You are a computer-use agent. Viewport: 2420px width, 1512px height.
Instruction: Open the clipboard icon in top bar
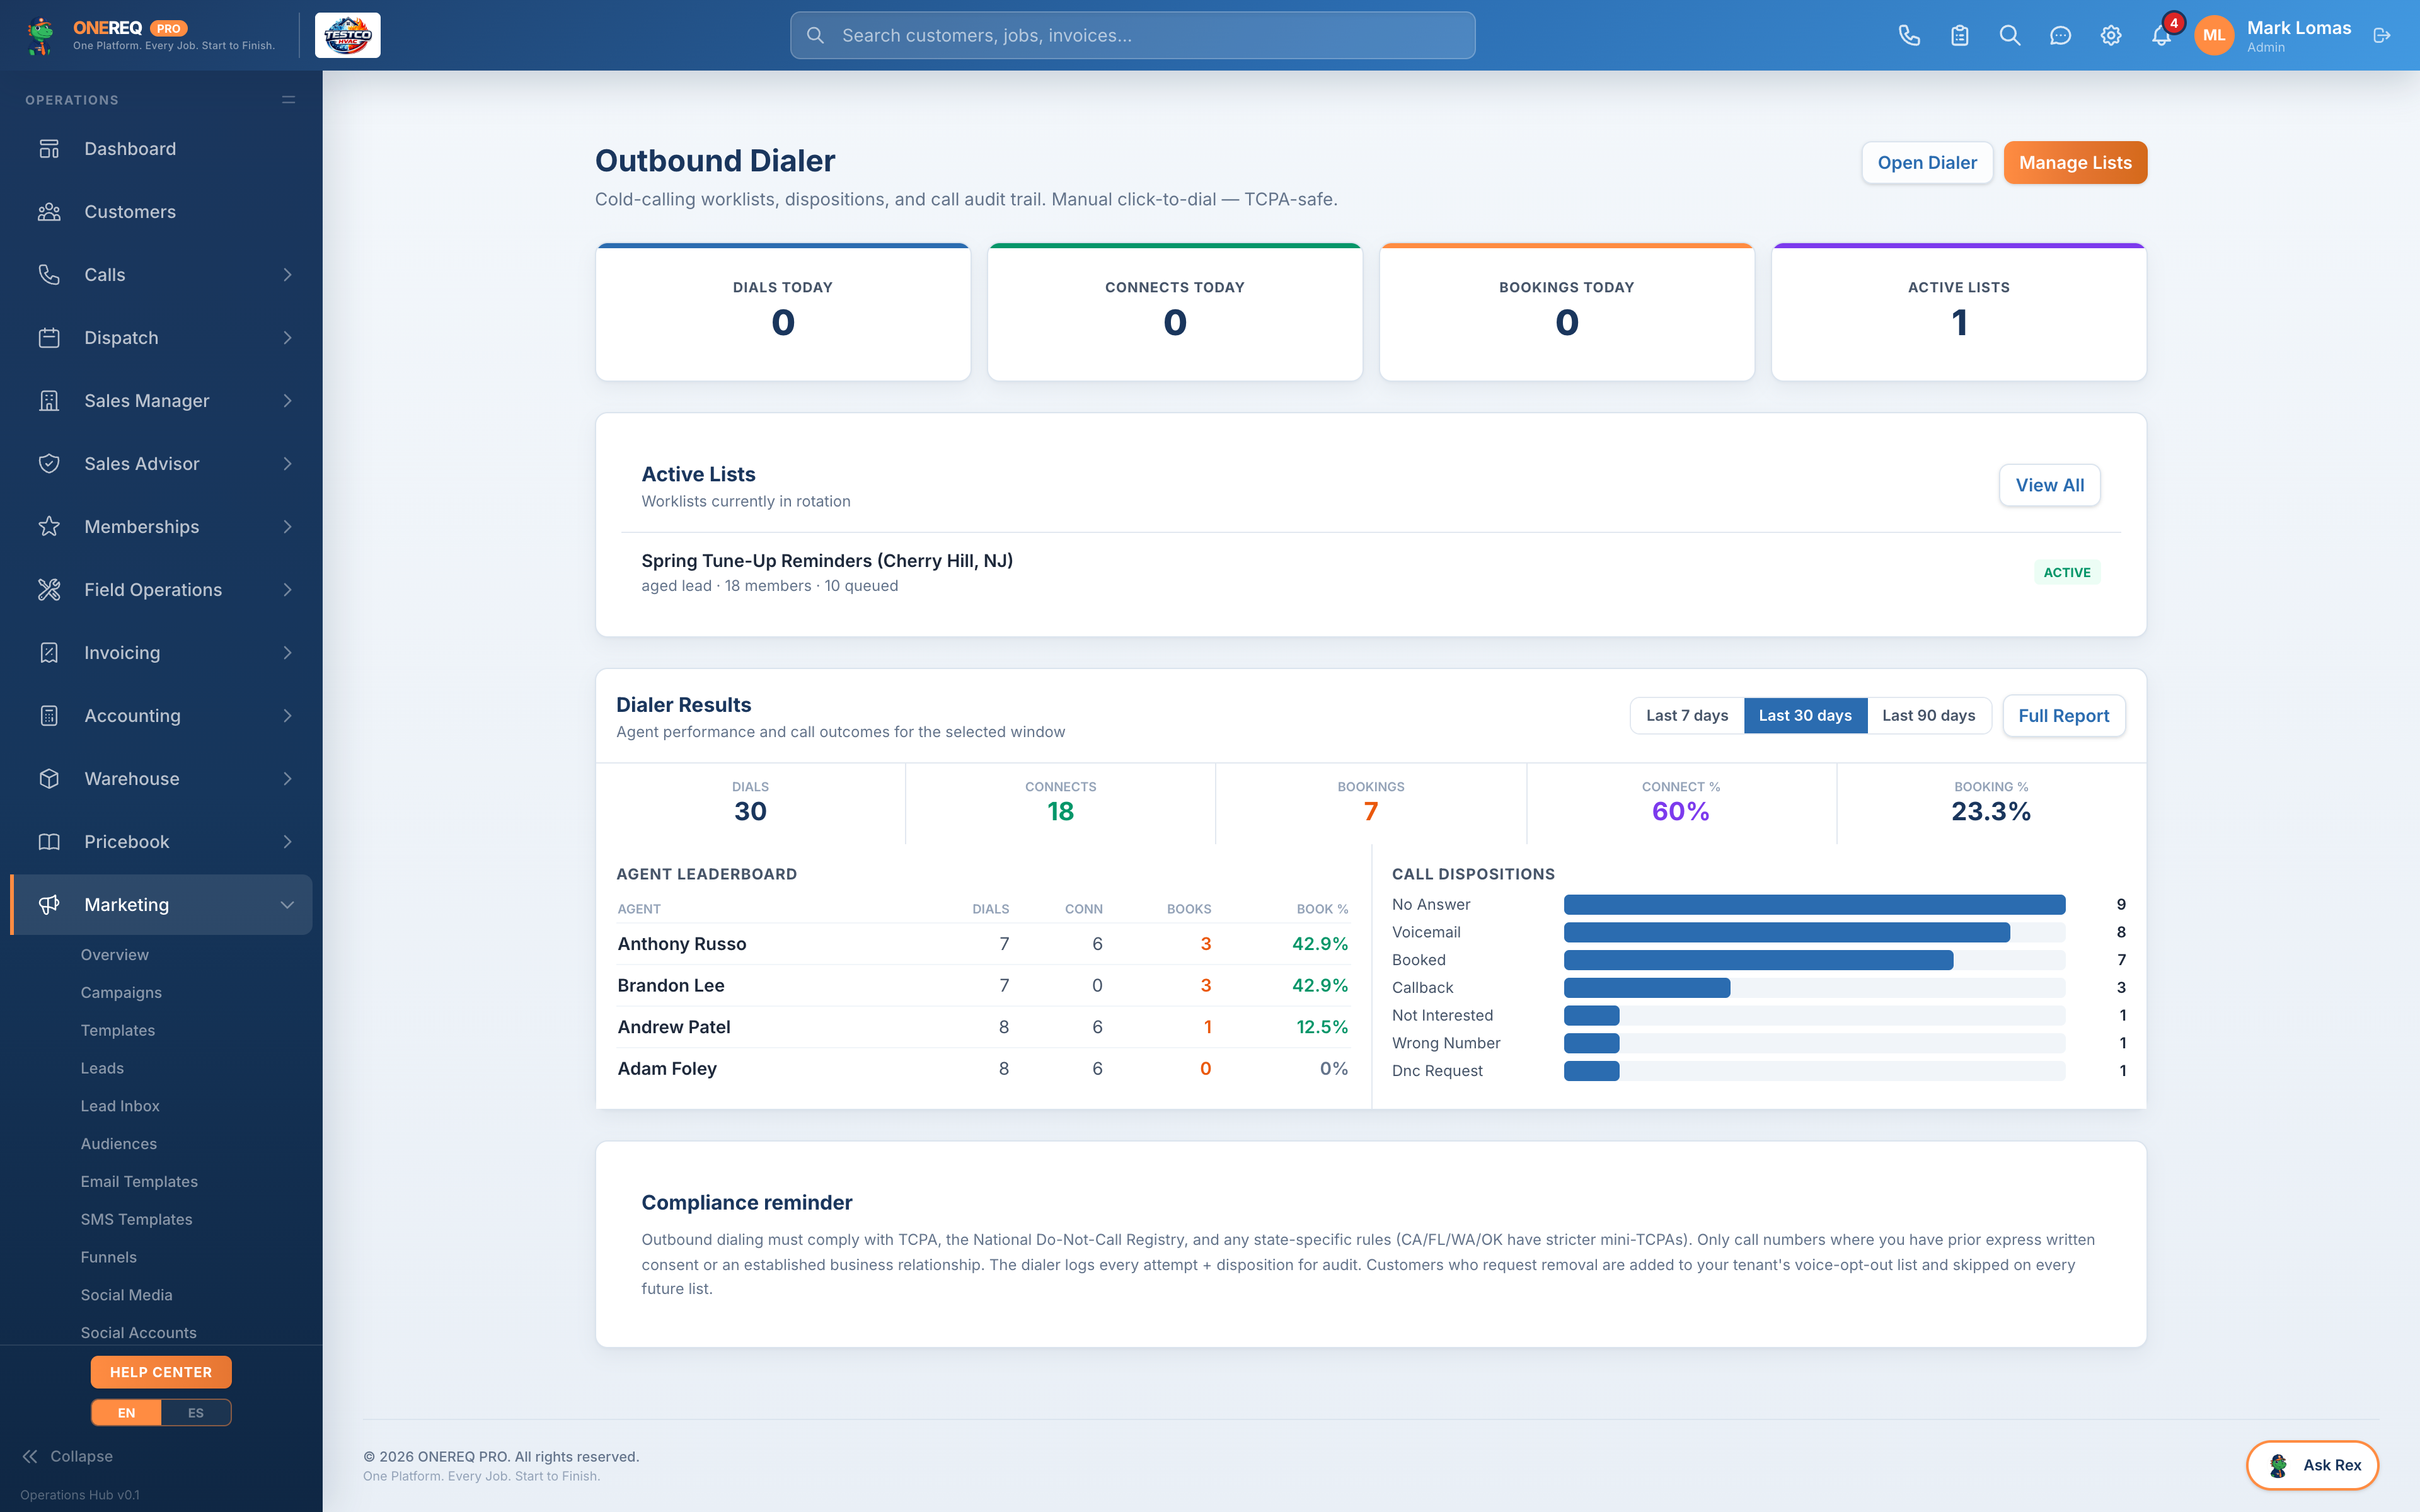[1959, 36]
